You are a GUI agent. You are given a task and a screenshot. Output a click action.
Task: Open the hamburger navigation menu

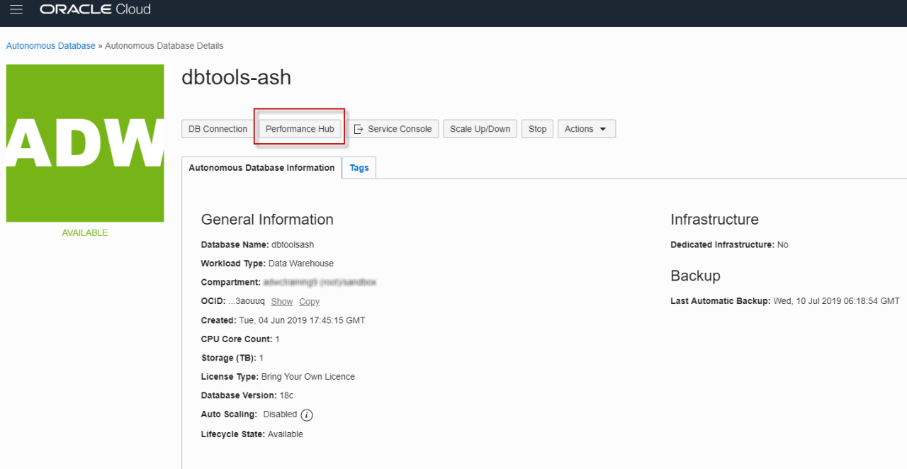coord(16,10)
